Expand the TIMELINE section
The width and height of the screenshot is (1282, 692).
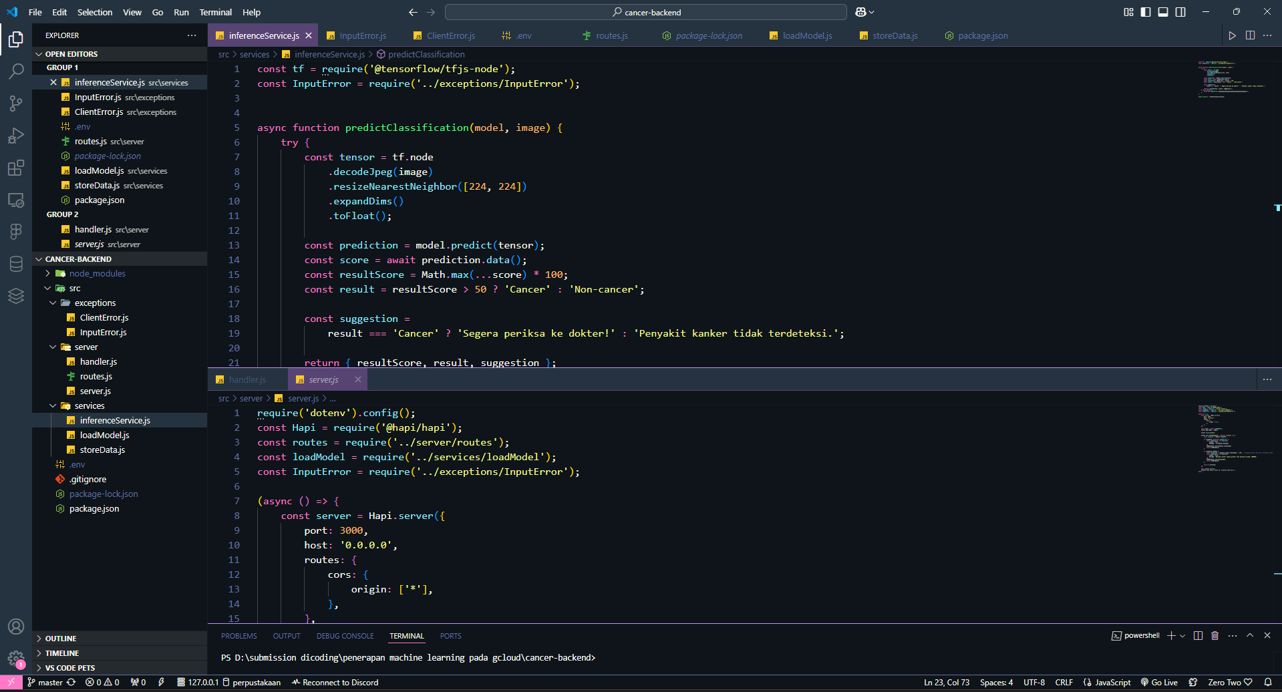[x=120, y=653]
